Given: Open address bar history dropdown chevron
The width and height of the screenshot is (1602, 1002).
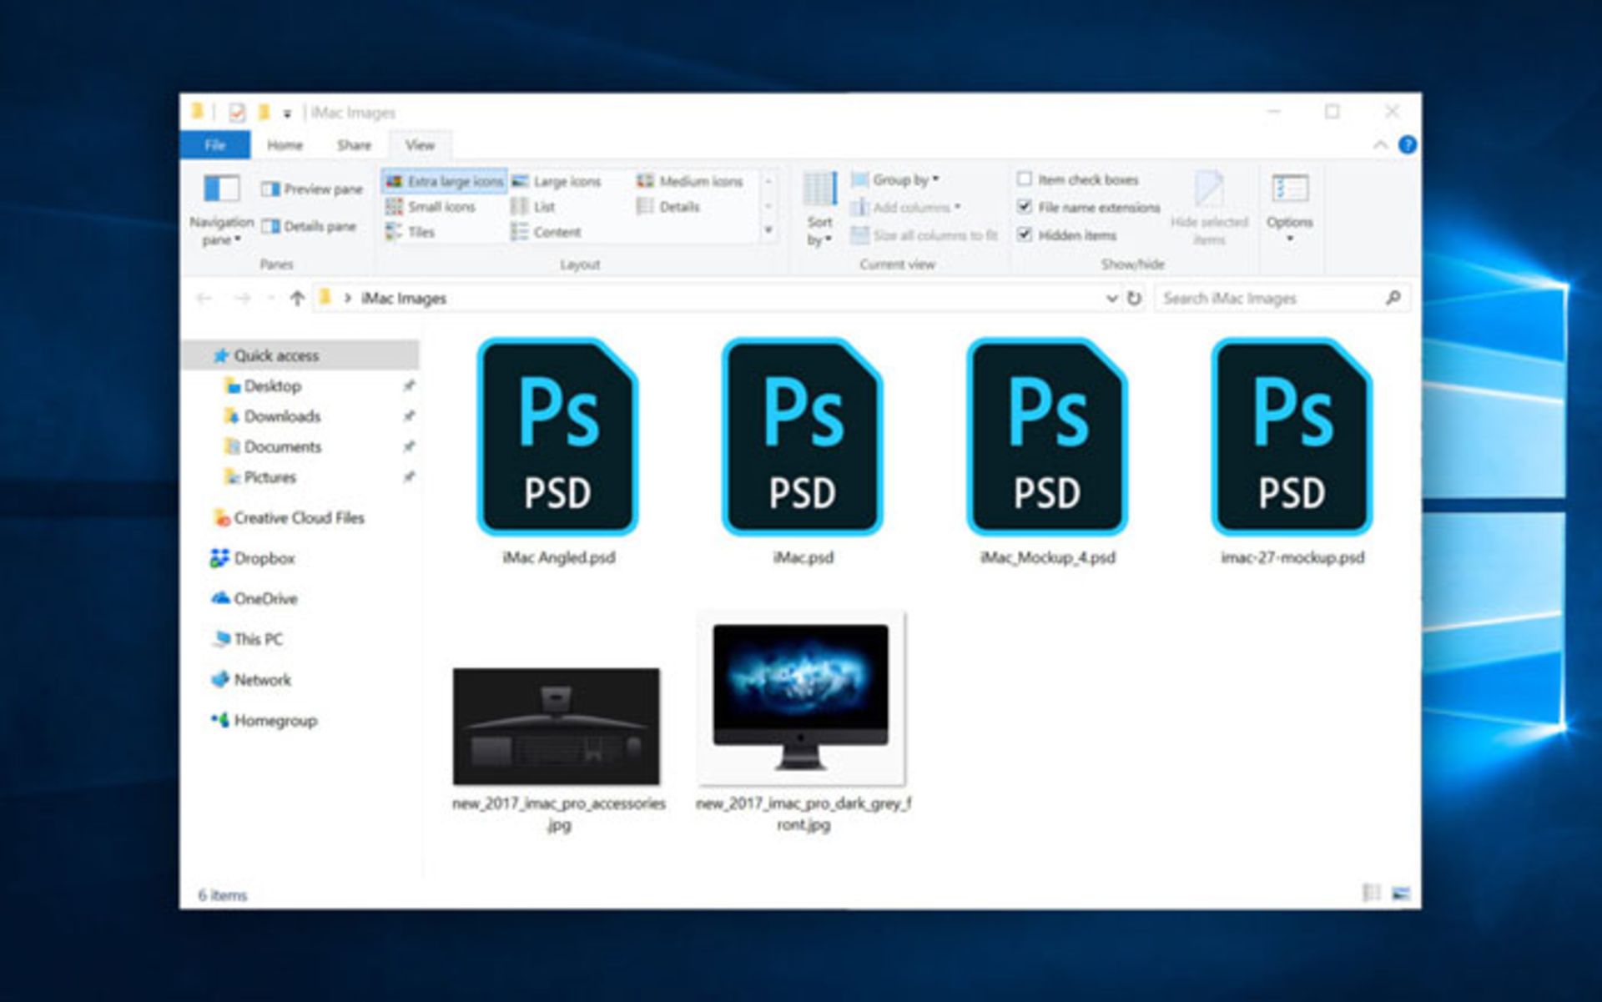Looking at the screenshot, I should (1111, 299).
